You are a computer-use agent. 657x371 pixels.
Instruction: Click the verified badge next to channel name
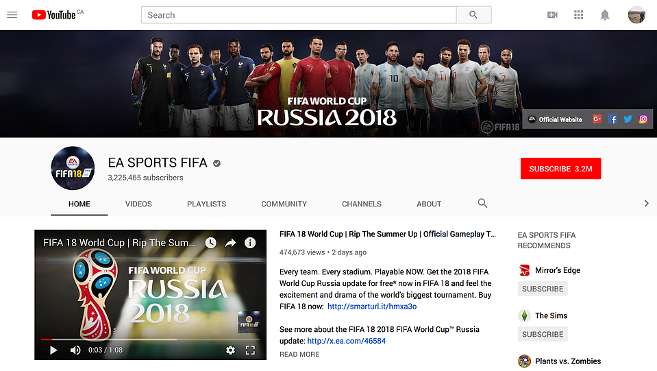click(216, 163)
